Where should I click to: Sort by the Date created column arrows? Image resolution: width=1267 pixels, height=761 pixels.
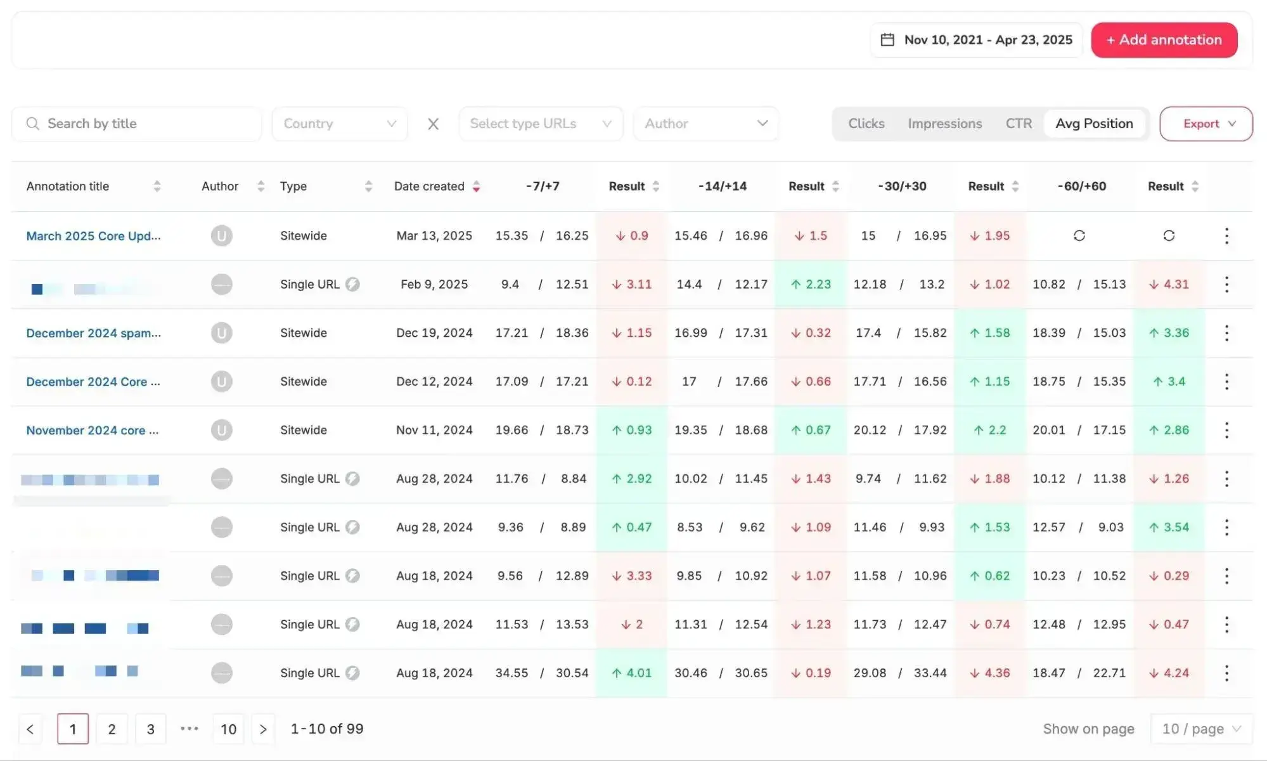(476, 186)
